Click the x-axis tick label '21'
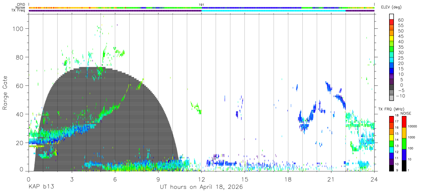Image resolution: width=421 pixels, height=194 pixels. (x=331, y=179)
